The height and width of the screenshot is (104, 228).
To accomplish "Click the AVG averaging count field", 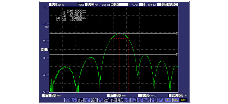I will point(142,5).
